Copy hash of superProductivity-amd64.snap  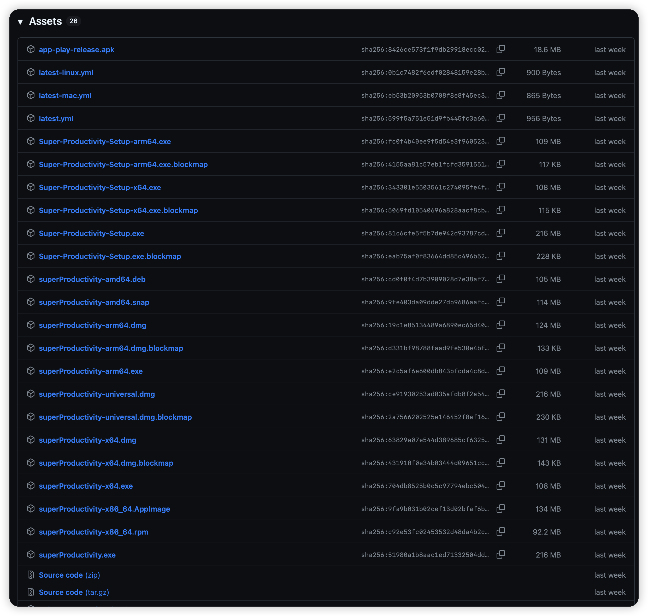click(500, 302)
